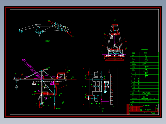Viewport: 166px width, 124px height.
Task: Click the magenta rectangle in the machinery plan
Action: [105, 99]
